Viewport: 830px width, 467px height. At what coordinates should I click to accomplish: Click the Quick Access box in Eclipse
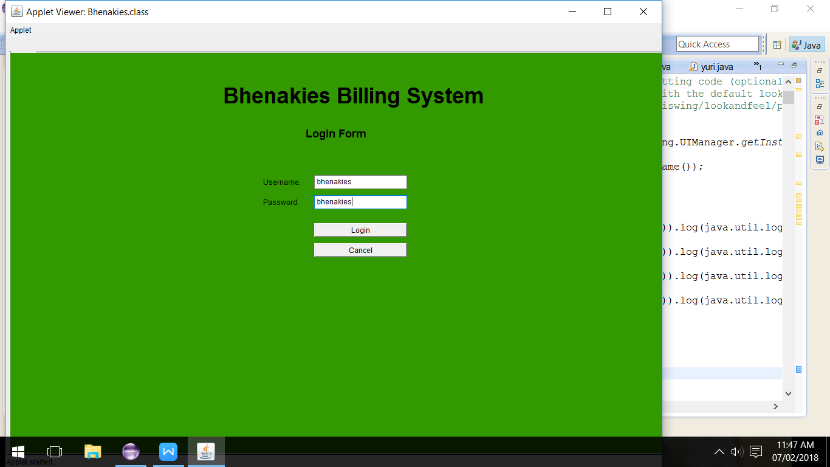pos(718,44)
